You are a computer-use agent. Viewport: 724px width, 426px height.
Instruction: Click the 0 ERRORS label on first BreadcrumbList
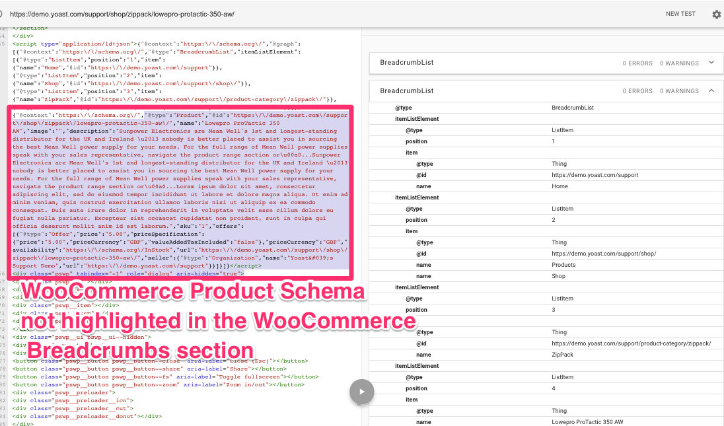click(x=637, y=63)
